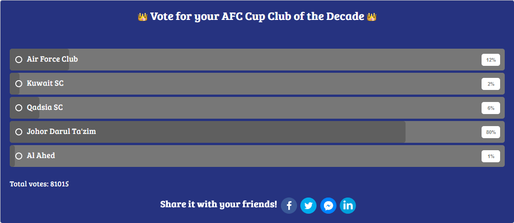Share the poll via Messenger
514x223 pixels.
[x=328, y=205]
